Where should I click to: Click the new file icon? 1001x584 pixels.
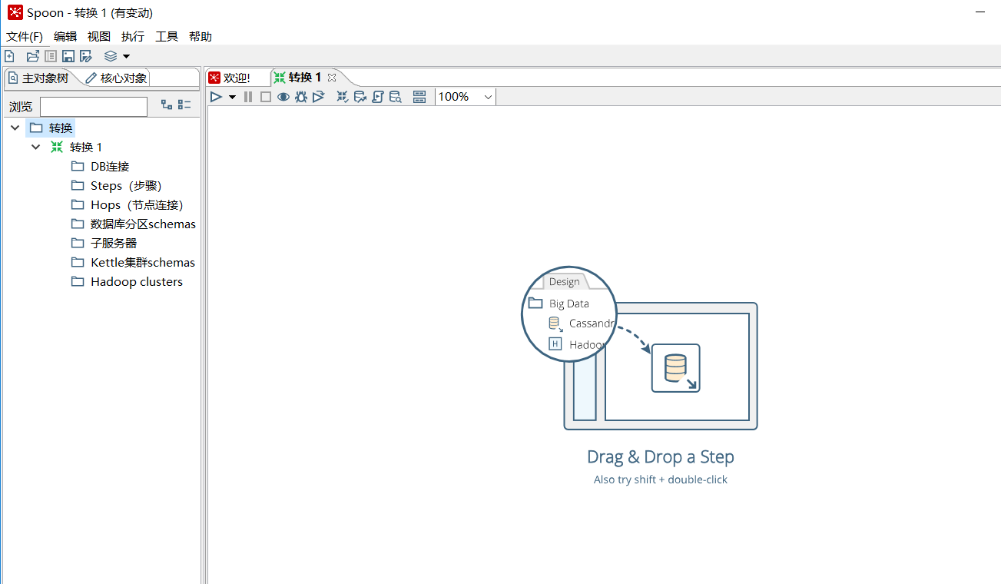[9, 56]
